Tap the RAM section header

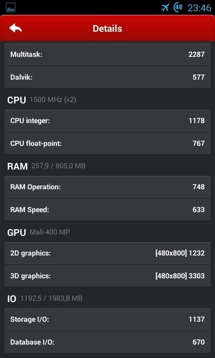pyautogui.click(x=47, y=166)
